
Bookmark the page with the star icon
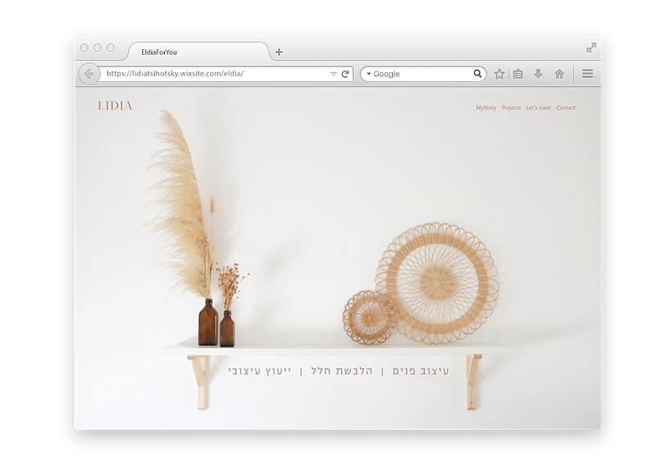click(x=499, y=74)
